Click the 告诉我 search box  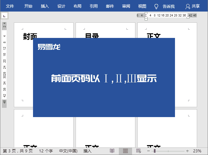(x=169, y=6)
